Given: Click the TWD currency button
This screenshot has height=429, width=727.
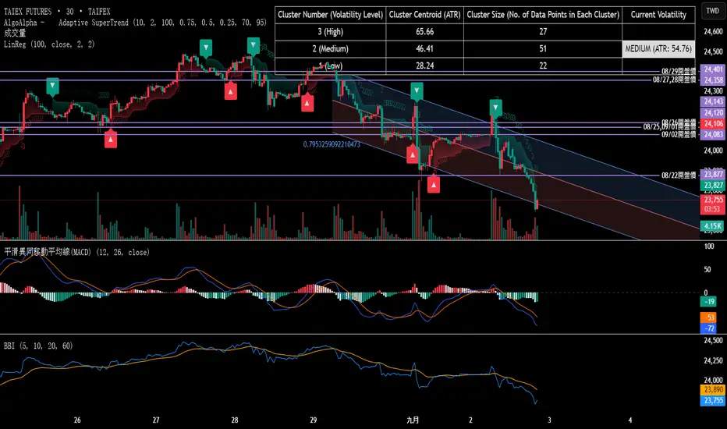Looking at the screenshot, I should [x=713, y=11].
